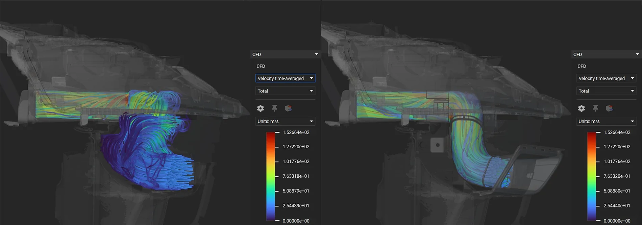This screenshot has width=642, height=225.
Task: Open Velocity time-averaged dropdown in right panel
Action: coord(606,78)
